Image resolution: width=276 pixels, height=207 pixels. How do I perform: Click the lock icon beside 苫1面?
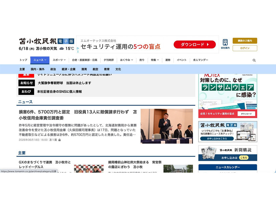tap(59, 140)
